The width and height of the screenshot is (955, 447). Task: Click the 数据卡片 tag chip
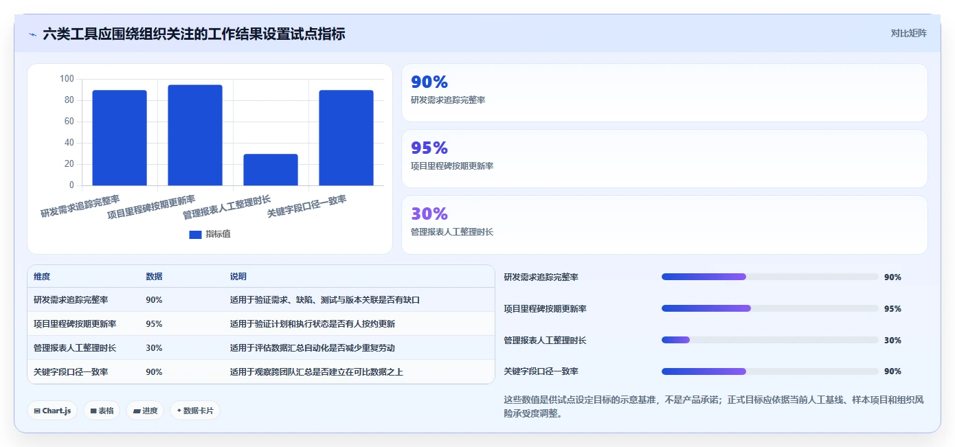(195, 411)
